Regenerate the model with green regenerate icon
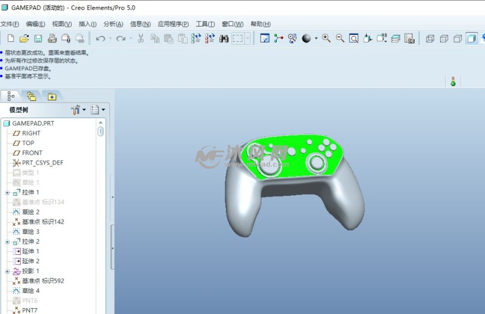This screenshot has height=314, width=485. (x=196, y=38)
